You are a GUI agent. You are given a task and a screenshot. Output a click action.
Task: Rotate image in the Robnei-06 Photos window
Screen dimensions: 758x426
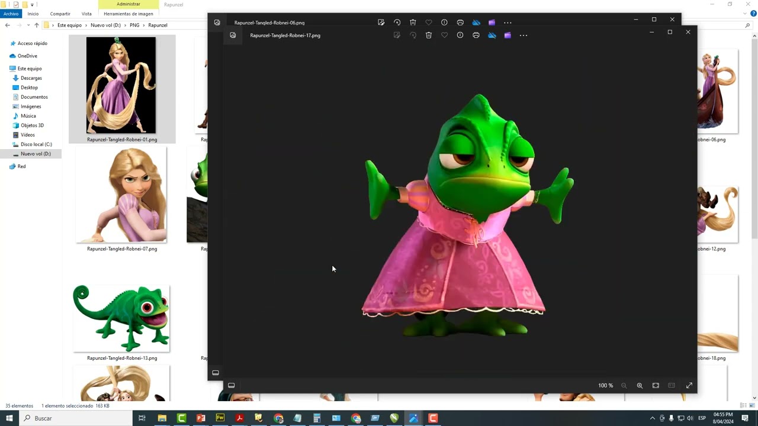[x=397, y=22]
